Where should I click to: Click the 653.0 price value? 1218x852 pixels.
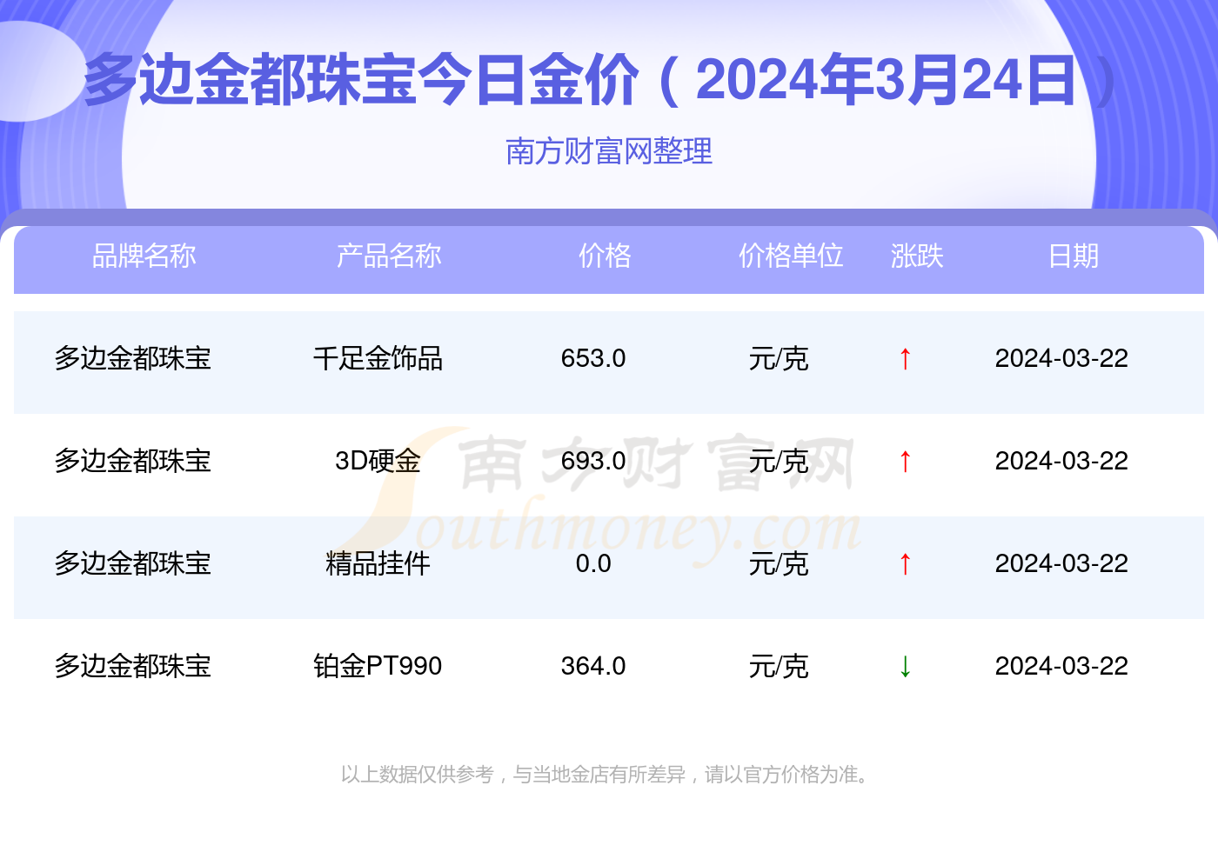593,358
